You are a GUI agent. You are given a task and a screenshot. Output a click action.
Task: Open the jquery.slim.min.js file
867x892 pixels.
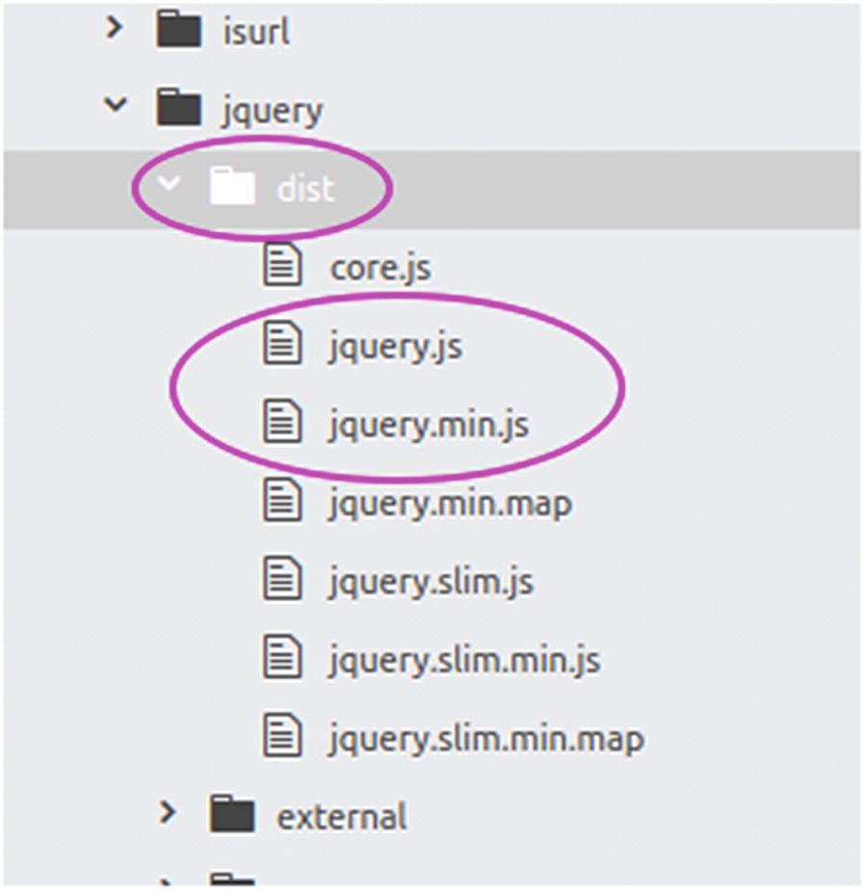tap(463, 662)
